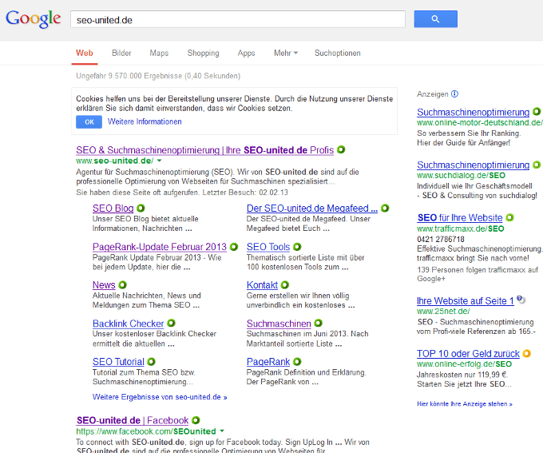Click the www.25net.de/ ad URL
This screenshot has height=453, width=543.
(x=443, y=312)
